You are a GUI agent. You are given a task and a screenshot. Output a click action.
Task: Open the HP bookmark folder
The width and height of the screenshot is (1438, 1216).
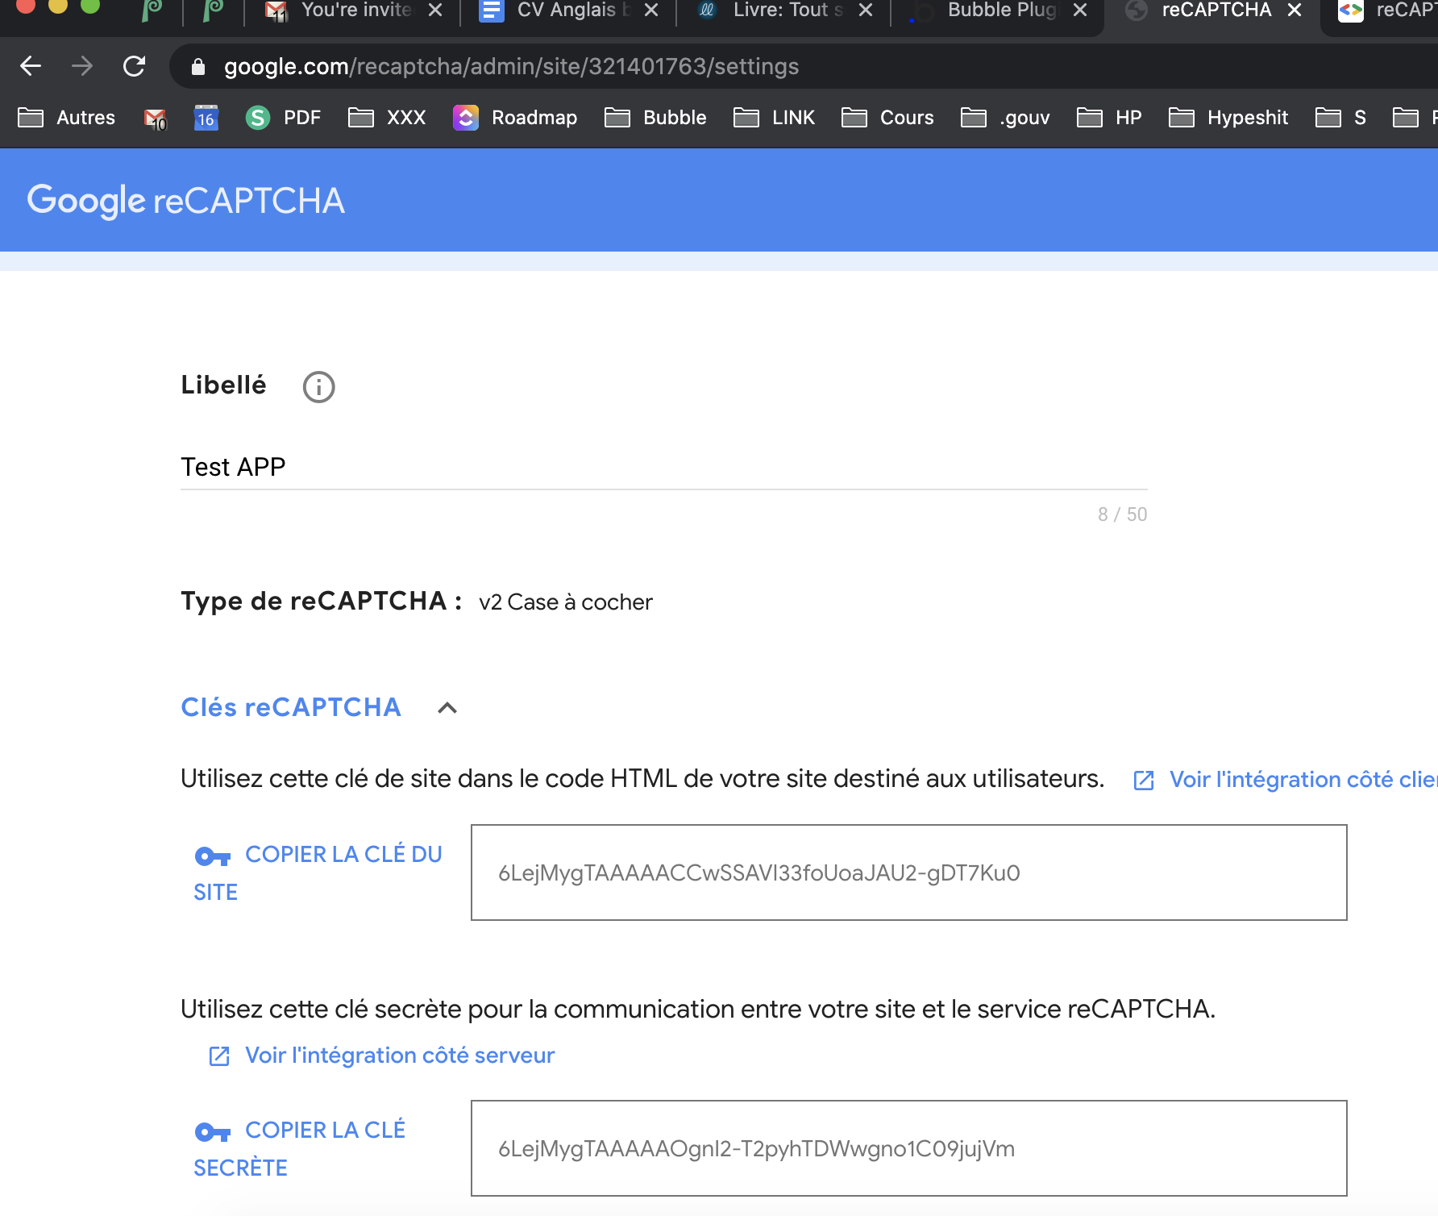click(x=1109, y=118)
